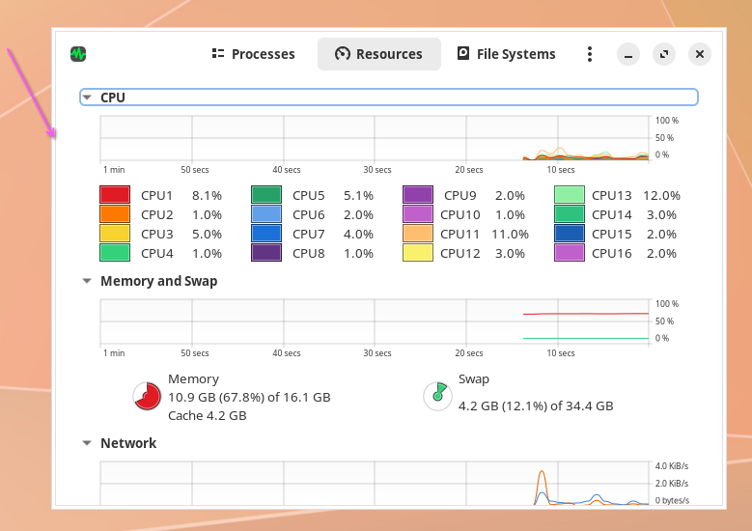
Task: Open the three-dot main menu
Action: [590, 54]
